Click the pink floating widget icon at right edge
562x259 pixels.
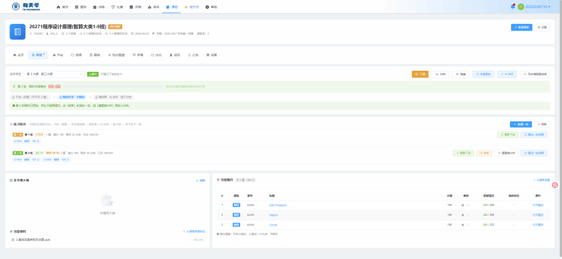click(x=555, y=185)
